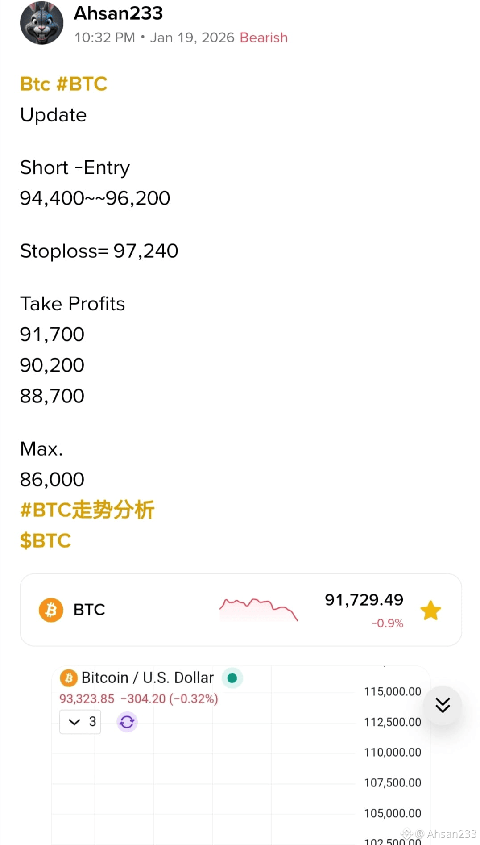Tap the Bearish sentiment label

(x=264, y=38)
